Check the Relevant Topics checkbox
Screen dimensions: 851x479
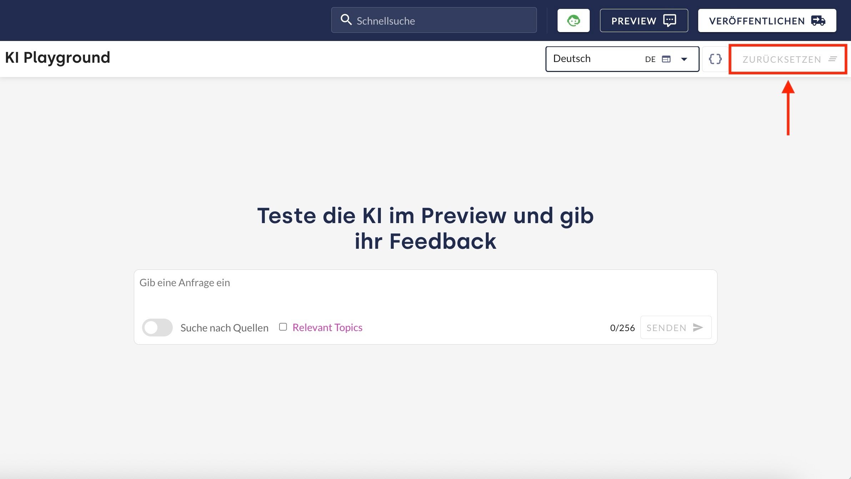283,327
